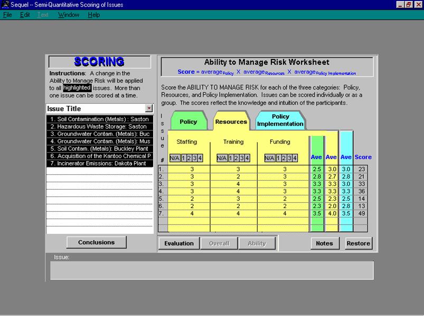Screen dimensions: 424x316
Task: Click Staffing value 3 in row 1
Action: coord(192,169)
